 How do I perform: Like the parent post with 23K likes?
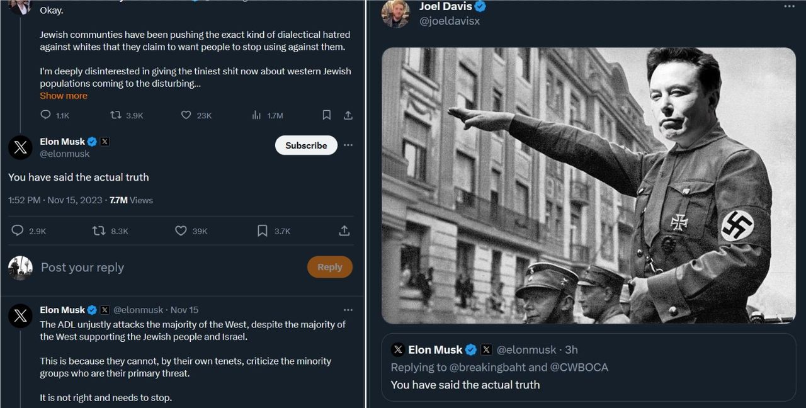coord(186,115)
